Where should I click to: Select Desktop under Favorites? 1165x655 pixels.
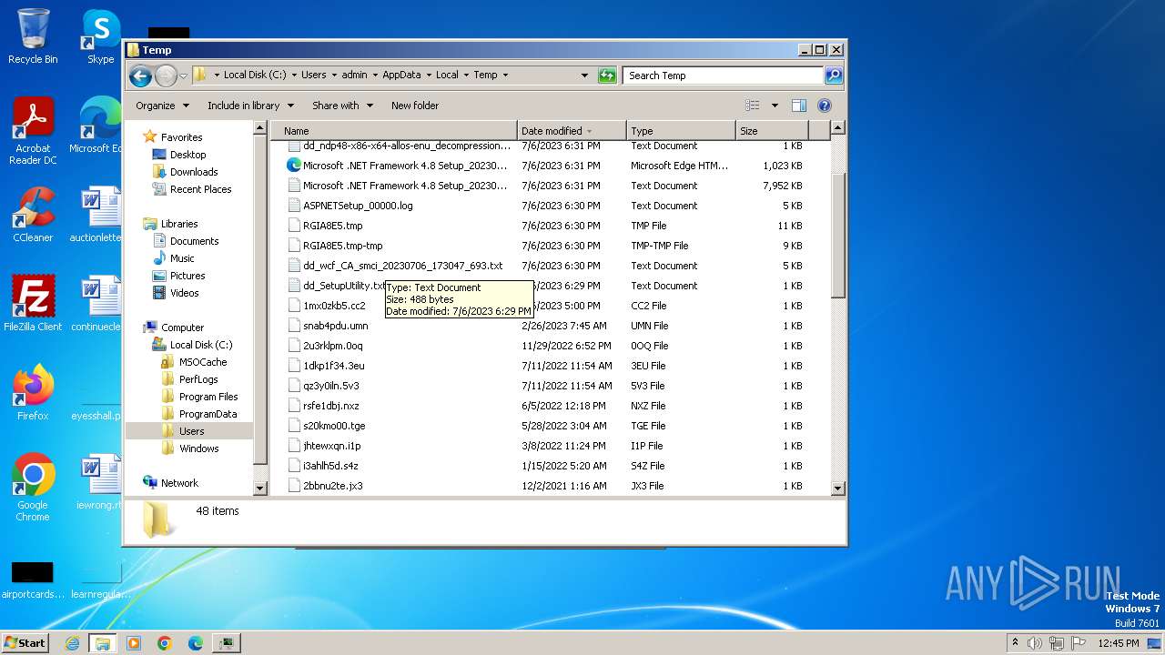coord(187,155)
